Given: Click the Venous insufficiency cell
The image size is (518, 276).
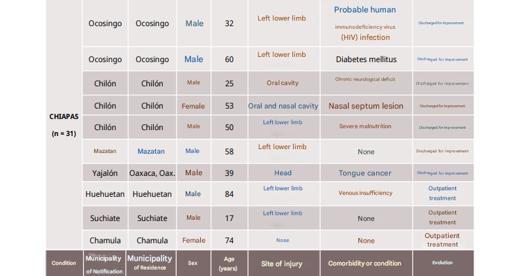Looking at the screenshot, I should (x=366, y=194).
